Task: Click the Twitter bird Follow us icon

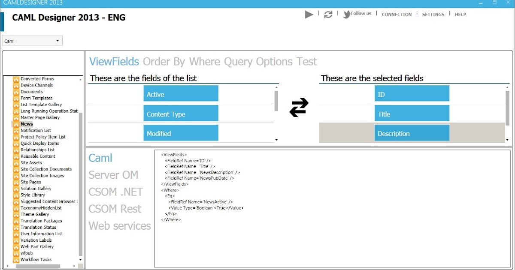Action: click(346, 14)
